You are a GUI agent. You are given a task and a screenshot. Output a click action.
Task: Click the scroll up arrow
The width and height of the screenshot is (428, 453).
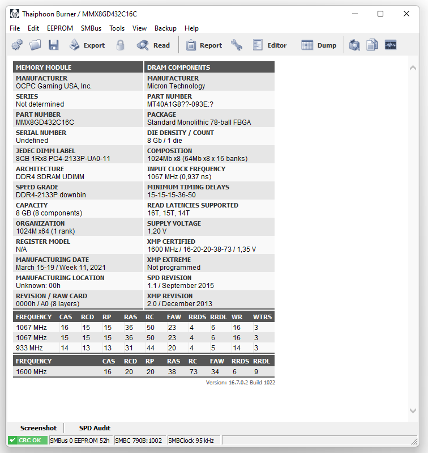coord(413,68)
